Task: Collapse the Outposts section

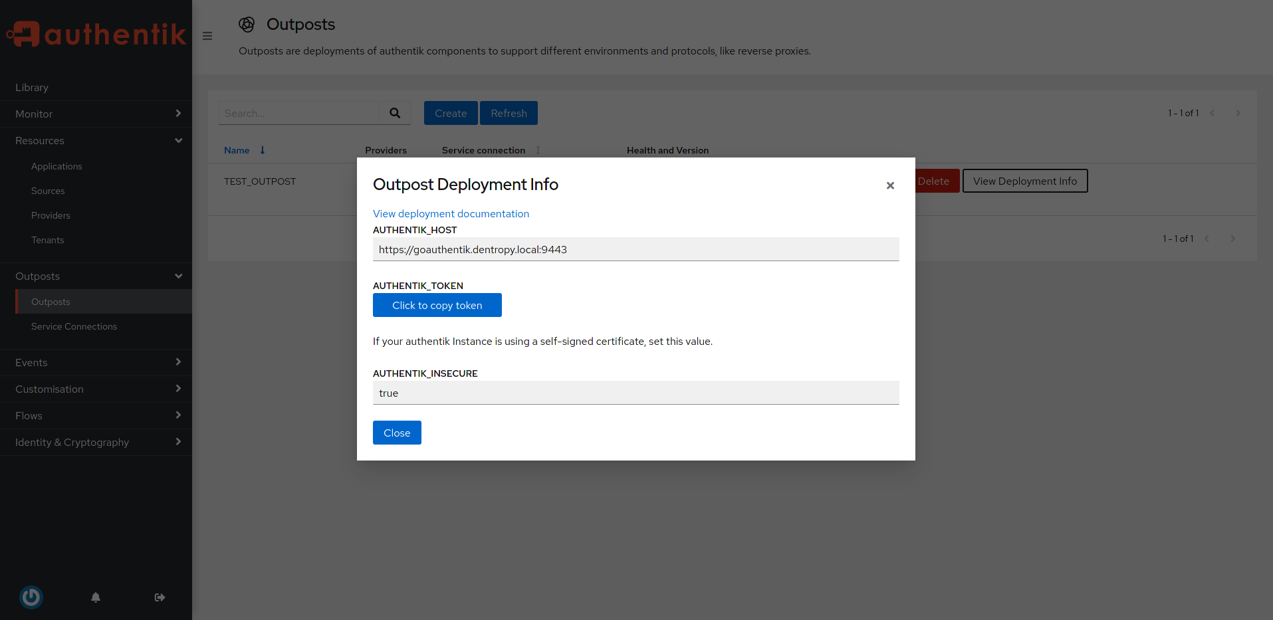Action: point(178,276)
